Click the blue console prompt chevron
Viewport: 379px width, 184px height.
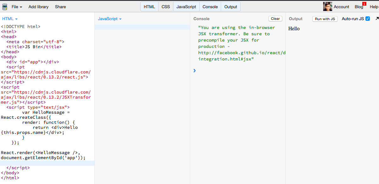pos(195,71)
